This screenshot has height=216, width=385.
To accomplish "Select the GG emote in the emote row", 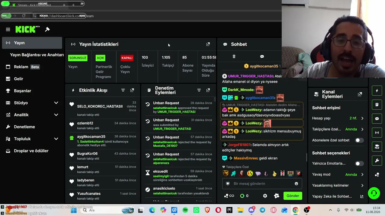I will pos(290,173).
